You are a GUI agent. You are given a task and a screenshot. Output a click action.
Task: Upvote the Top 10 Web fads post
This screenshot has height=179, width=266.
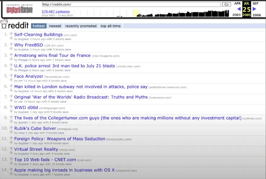(11, 159)
